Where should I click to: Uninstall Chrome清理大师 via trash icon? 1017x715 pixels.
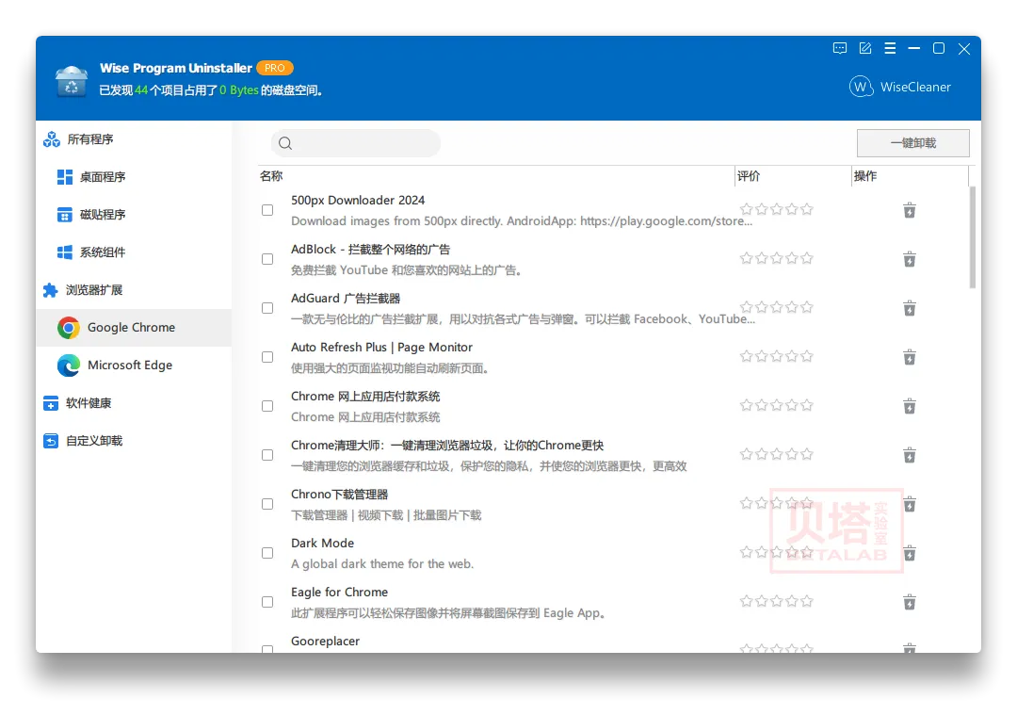(910, 455)
